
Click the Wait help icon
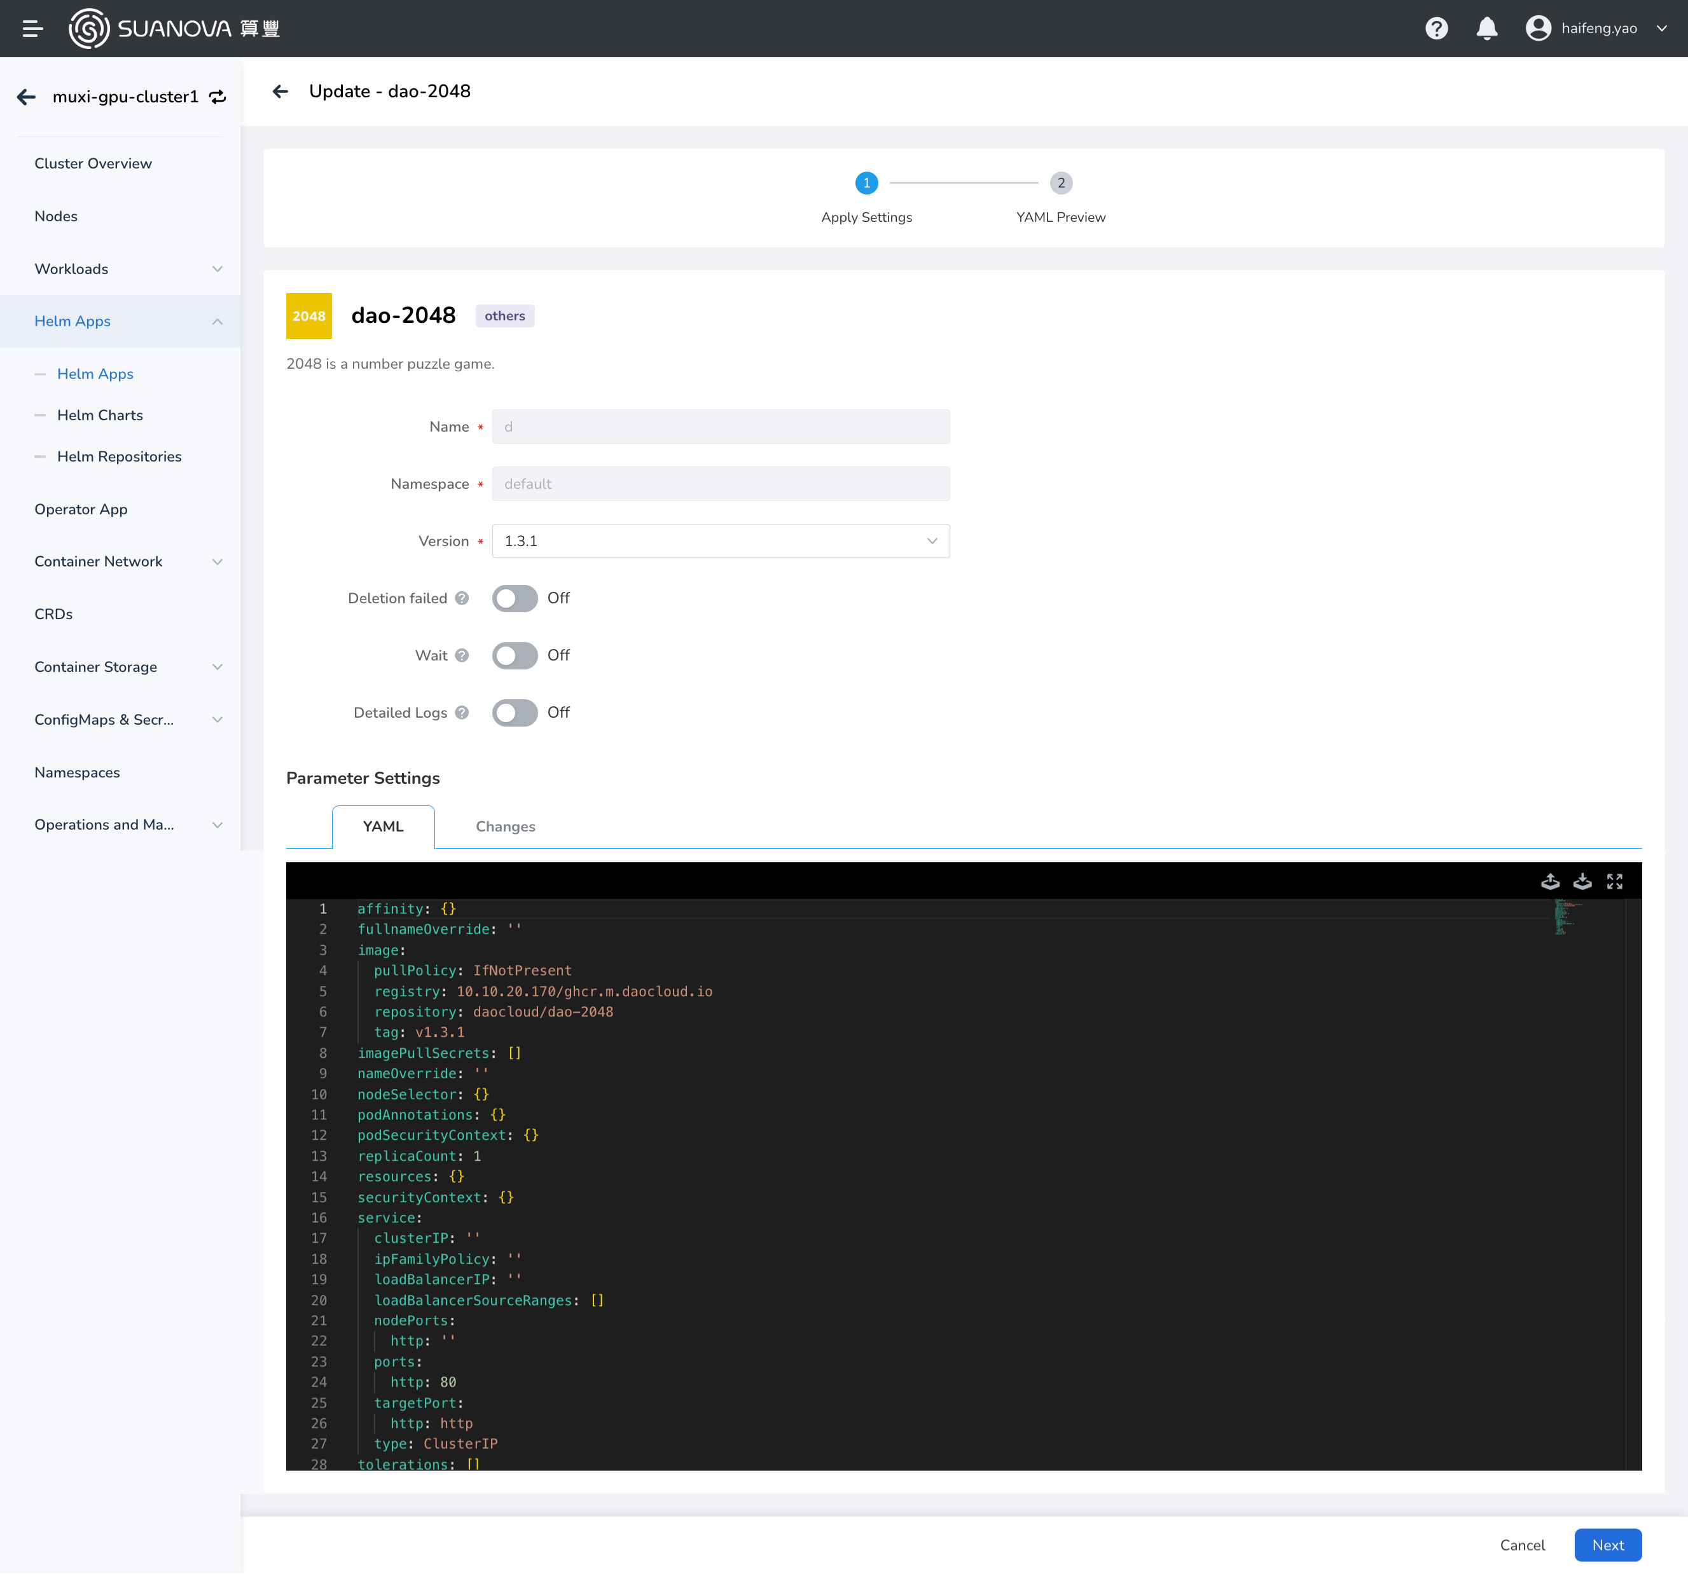pyautogui.click(x=462, y=655)
